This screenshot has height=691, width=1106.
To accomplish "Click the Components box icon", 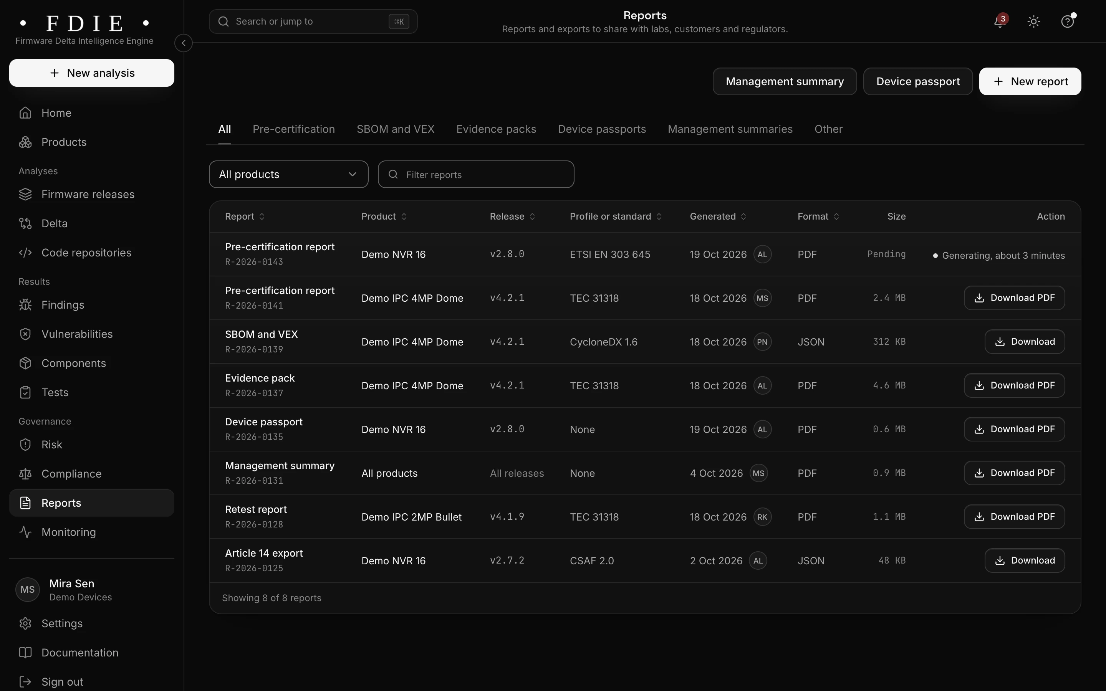I will [x=26, y=363].
